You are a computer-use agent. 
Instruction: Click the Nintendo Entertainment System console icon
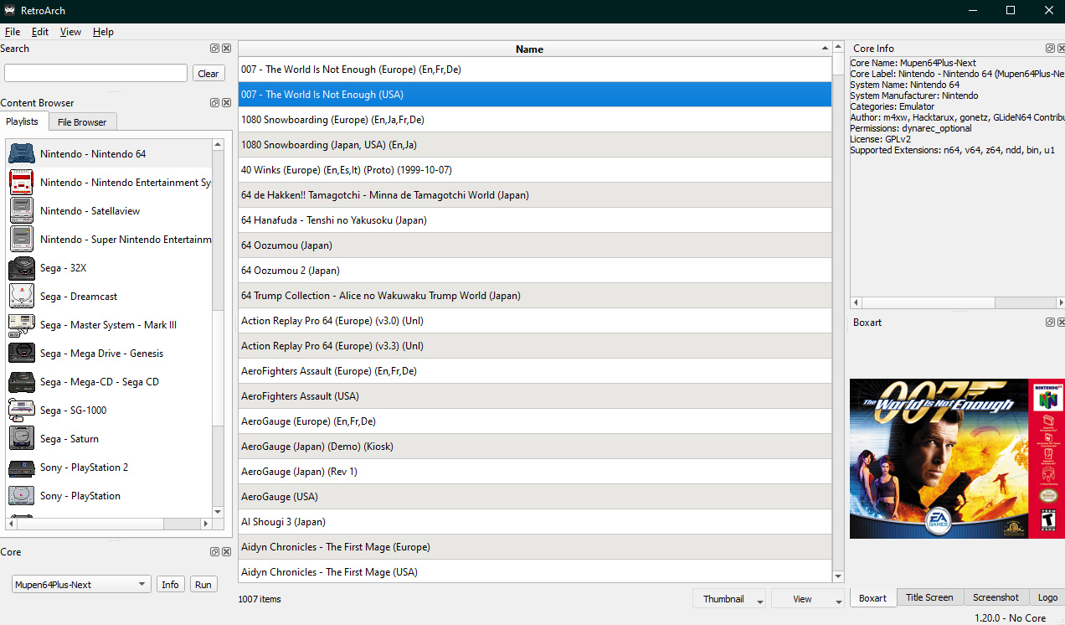click(21, 183)
